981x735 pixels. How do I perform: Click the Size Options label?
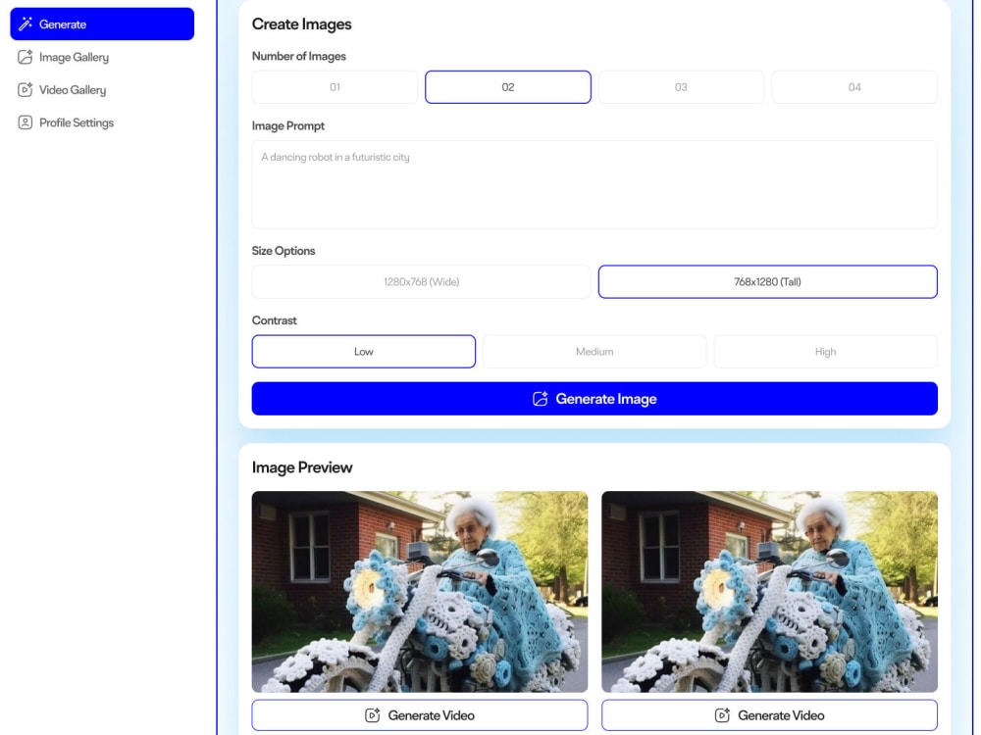pyautogui.click(x=284, y=251)
